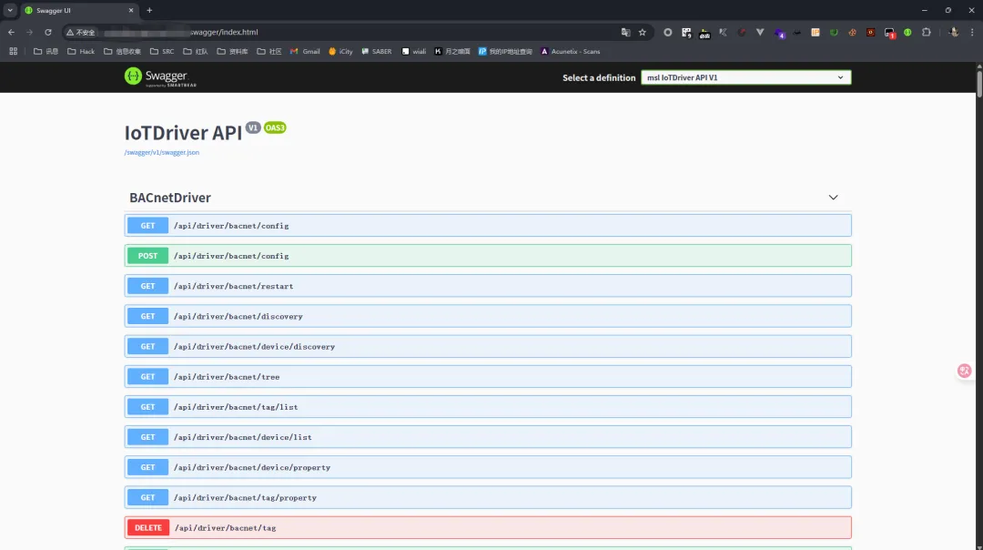Open the browser extensions puzzle icon

pos(926,33)
